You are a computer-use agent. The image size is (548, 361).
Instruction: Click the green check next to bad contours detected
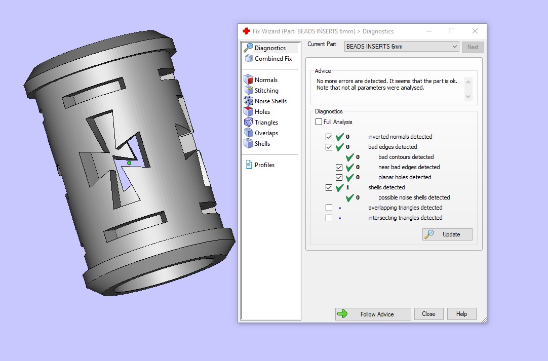click(x=349, y=157)
